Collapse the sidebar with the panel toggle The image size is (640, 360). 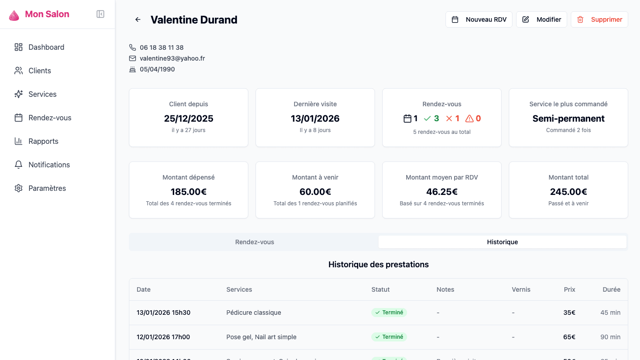[x=100, y=14]
